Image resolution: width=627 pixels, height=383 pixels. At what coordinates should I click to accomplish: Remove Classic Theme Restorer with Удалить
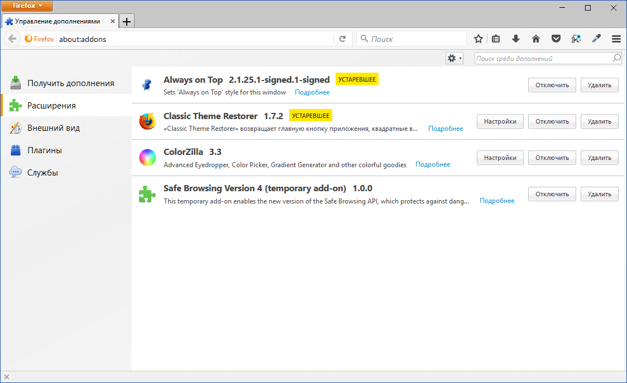(600, 121)
